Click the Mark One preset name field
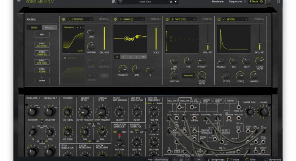Viewport: 296px width, 161px height. [145, 2]
